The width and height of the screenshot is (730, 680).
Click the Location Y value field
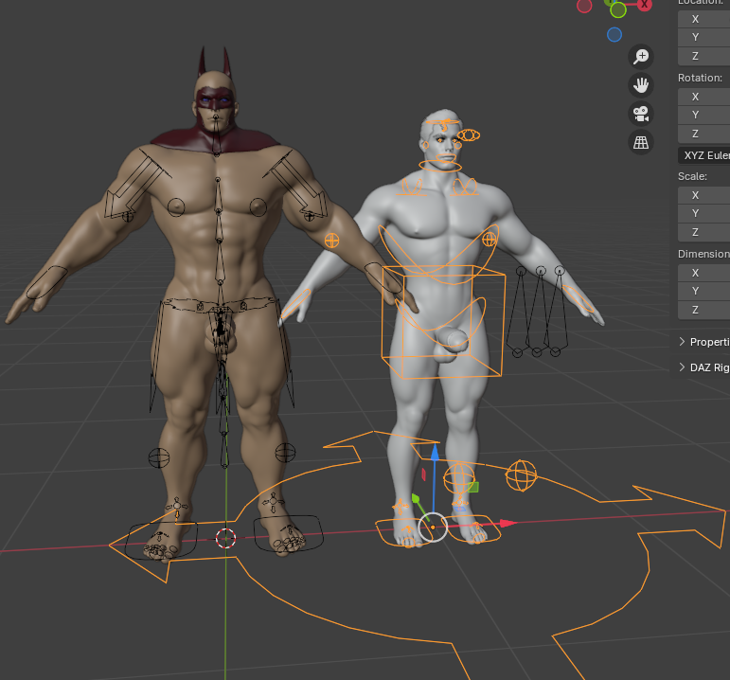tap(703, 37)
